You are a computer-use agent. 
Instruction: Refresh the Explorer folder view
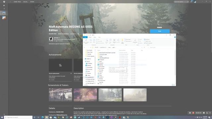point(144,47)
